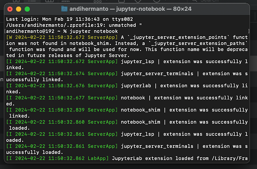Viewport: 257px width, 169px height.
Task: Click 'ted in future releases of Jupyter Server.'
Action: click(68, 56)
